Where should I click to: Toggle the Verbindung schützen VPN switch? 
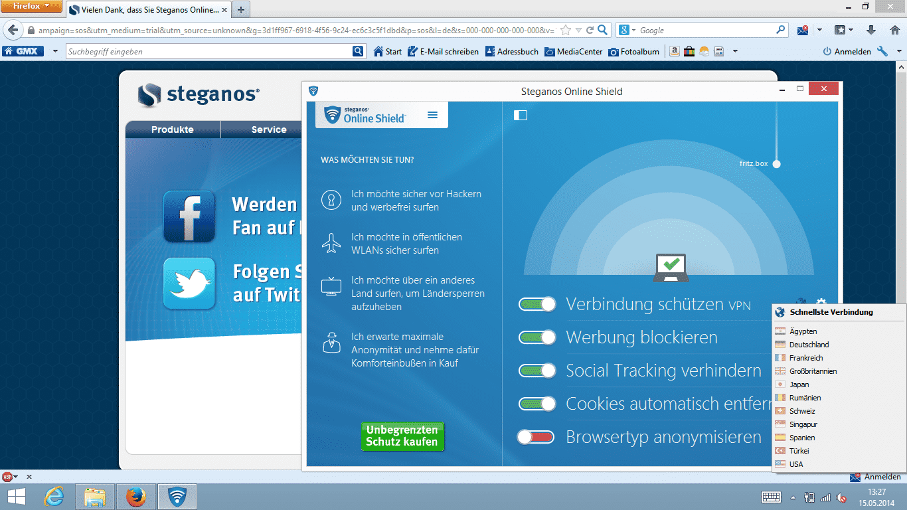[x=537, y=304]
